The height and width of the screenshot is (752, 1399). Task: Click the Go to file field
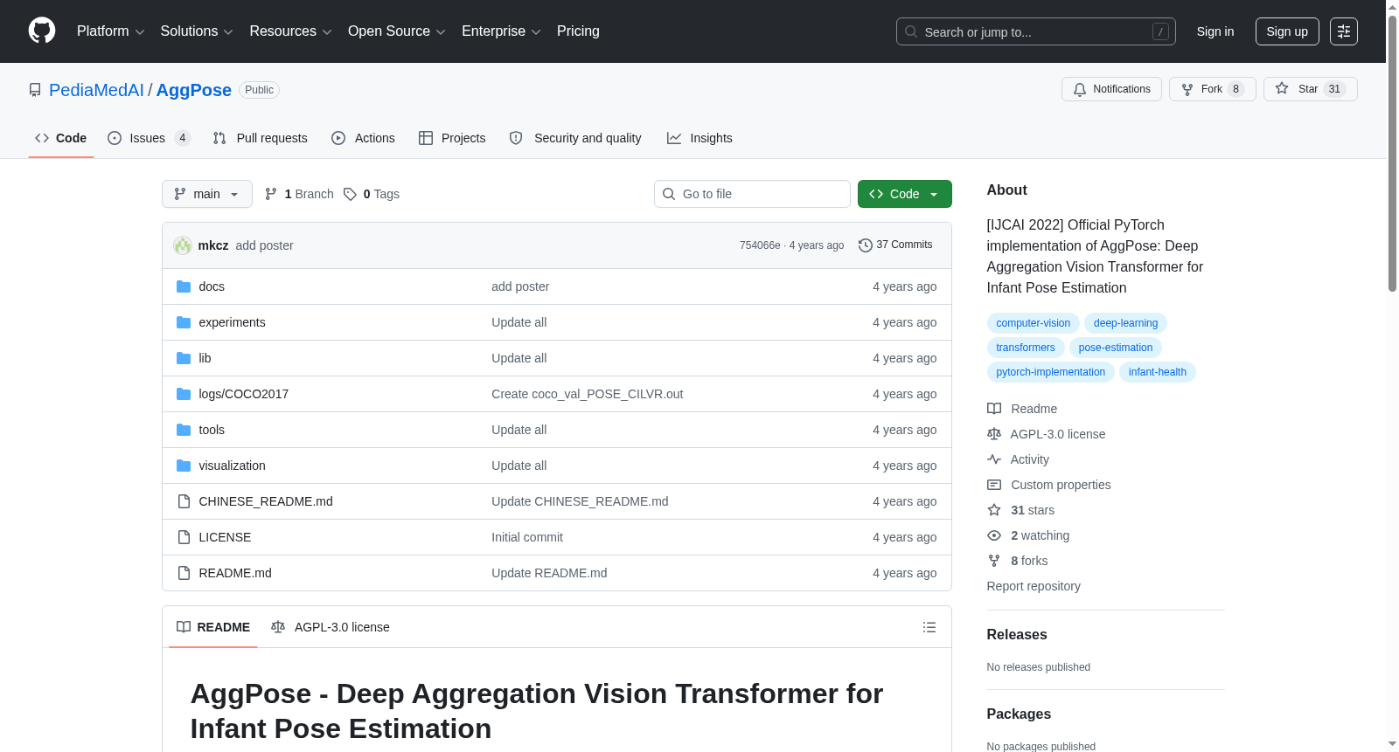coord(752,194)
